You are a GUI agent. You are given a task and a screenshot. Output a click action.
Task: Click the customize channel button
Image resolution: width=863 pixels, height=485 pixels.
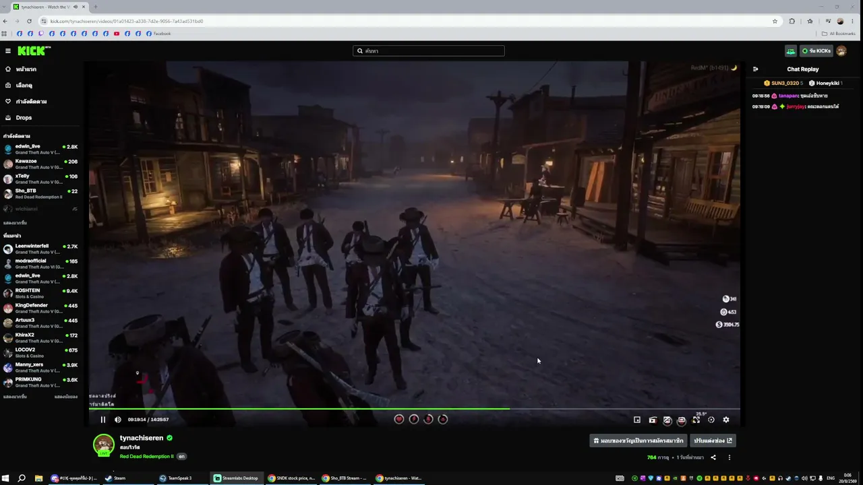click(x=713, y=441)
